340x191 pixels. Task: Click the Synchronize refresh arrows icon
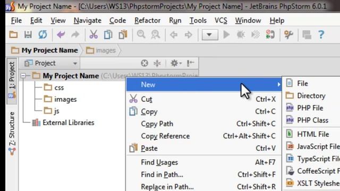[x=42, y=34]
